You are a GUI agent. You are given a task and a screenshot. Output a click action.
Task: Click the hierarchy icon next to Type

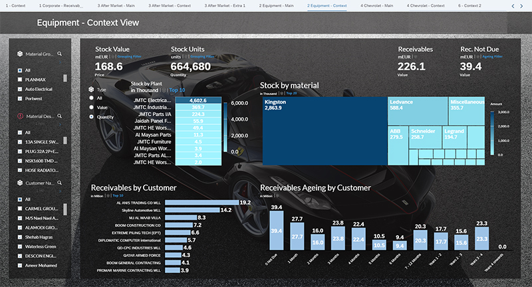(91, 90)
